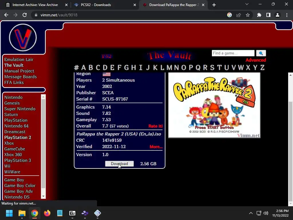
Task: Click the share page icon
Action: click(x=239, y=15)
